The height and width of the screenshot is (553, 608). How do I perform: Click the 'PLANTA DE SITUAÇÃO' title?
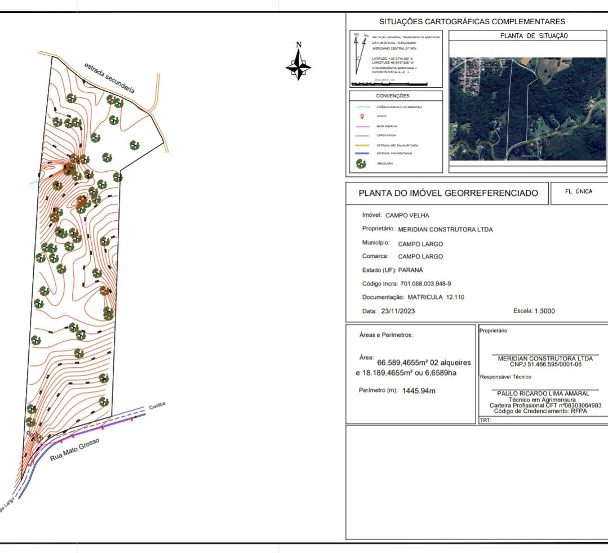(534, 35)
